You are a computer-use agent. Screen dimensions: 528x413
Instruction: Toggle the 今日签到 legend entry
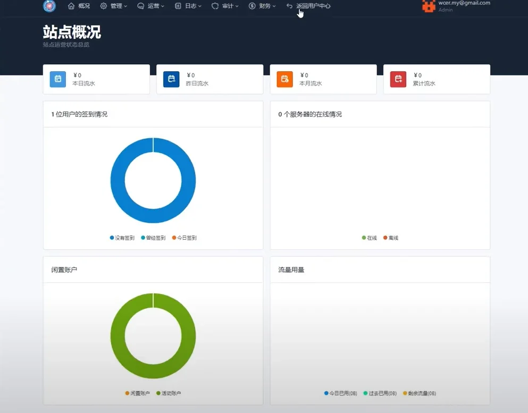coord(186,238)
